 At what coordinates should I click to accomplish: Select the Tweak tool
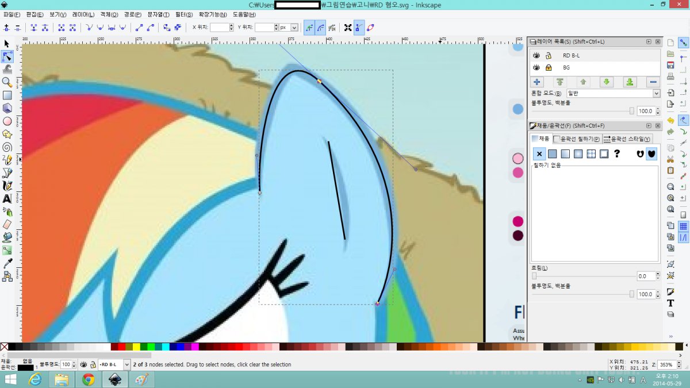tap(7, 70)
